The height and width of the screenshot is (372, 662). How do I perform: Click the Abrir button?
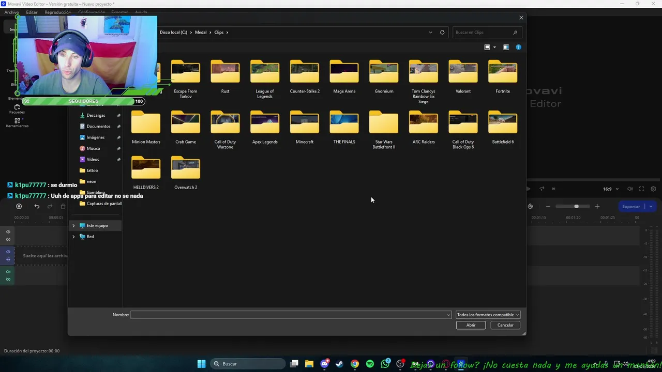point(471,325)
